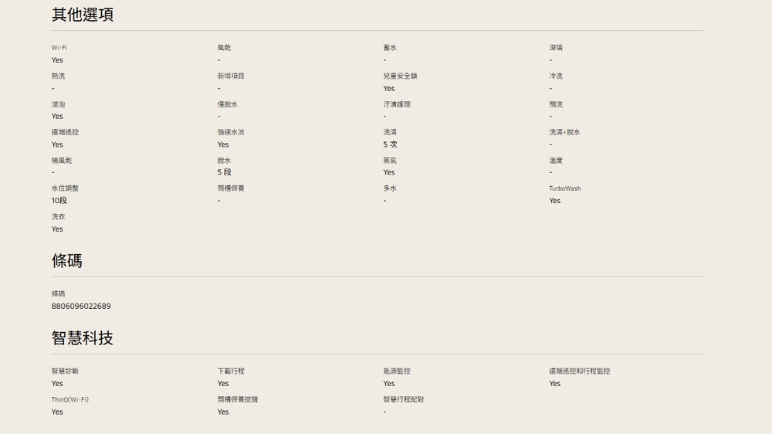
Task: Select the 水位調整 specification label
Action: point(65,188)
